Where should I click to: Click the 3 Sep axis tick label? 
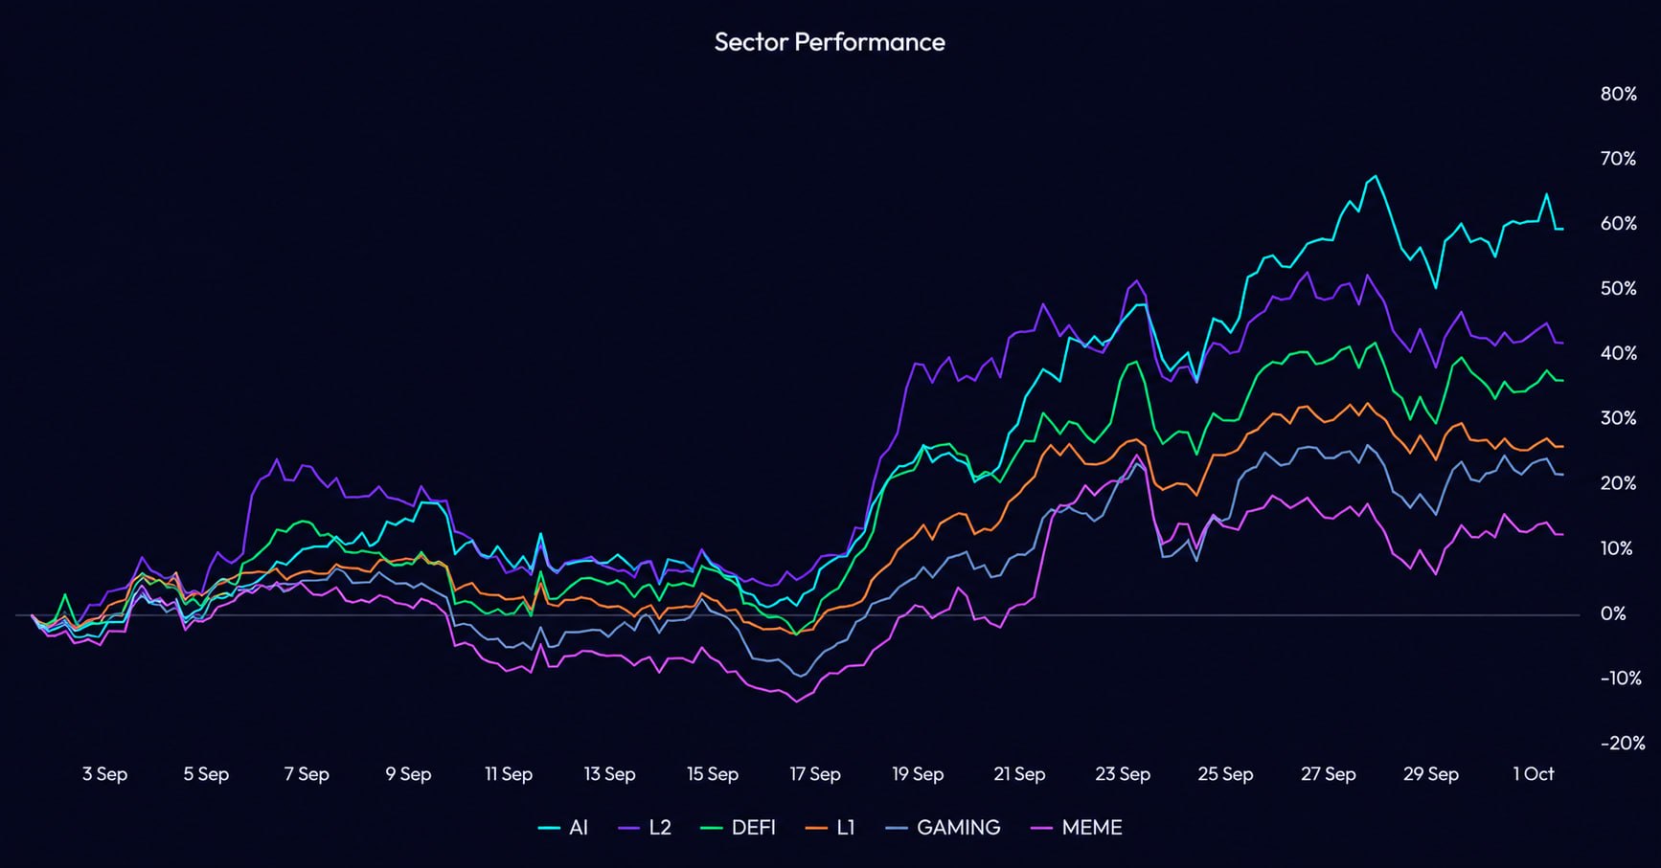pyautogui.click(x=104, y=774)
